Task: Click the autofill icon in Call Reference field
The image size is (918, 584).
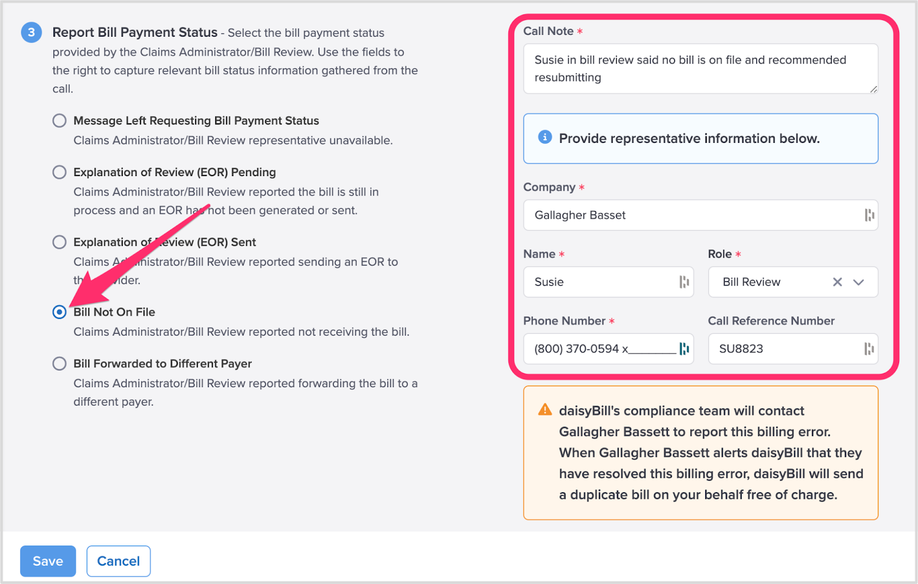Action: point(870,349)
